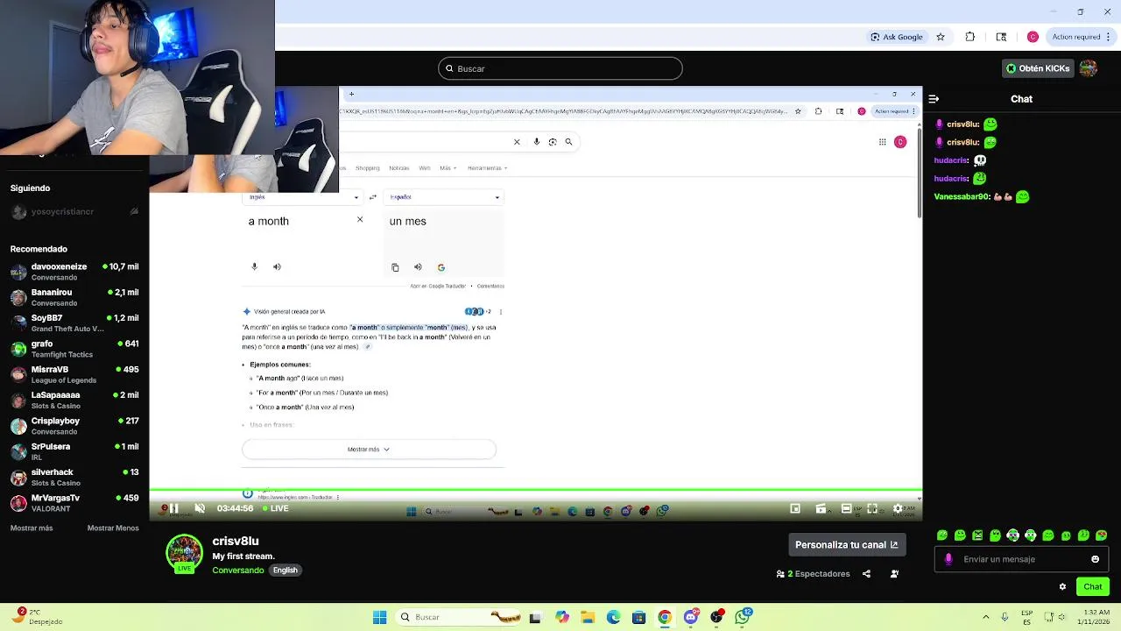Open WhatsApp from taskbar
This screenshot has width=1121, height=631.
744,617
